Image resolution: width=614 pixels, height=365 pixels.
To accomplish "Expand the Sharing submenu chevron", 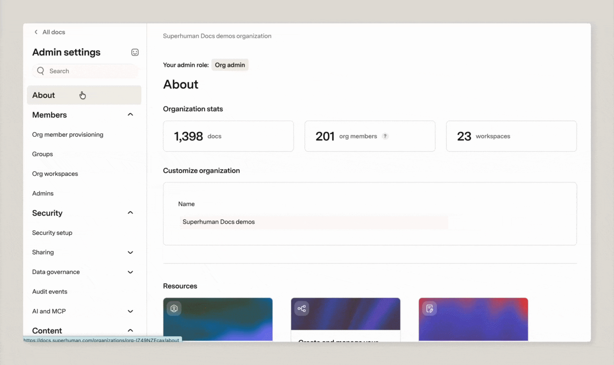I will [x=130, y=252].
